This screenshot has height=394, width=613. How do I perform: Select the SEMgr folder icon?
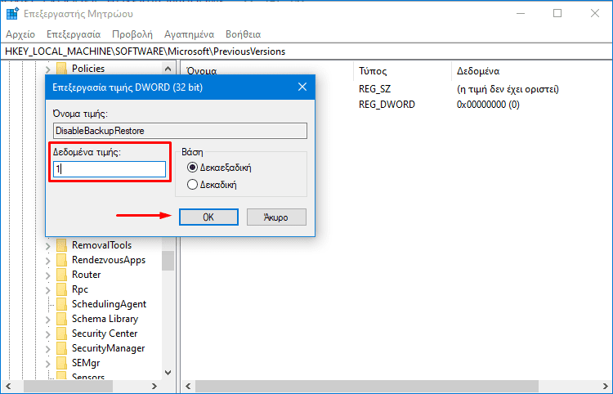(x=61, y=363)
